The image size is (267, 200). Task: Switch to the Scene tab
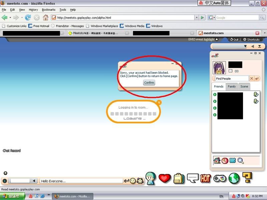244,86
